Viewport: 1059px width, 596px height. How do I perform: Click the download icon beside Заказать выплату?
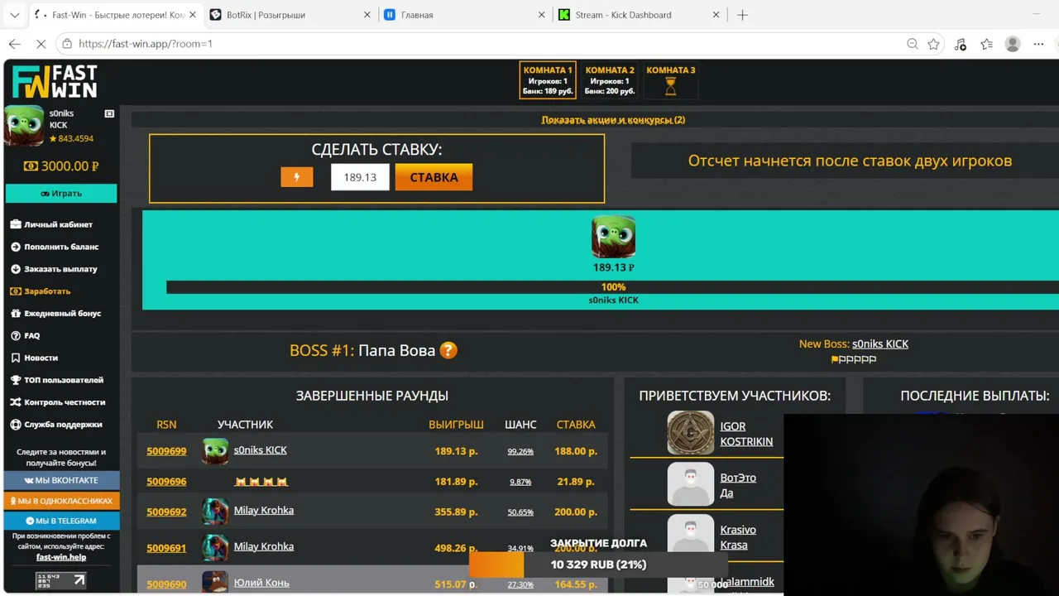[16, 269]
